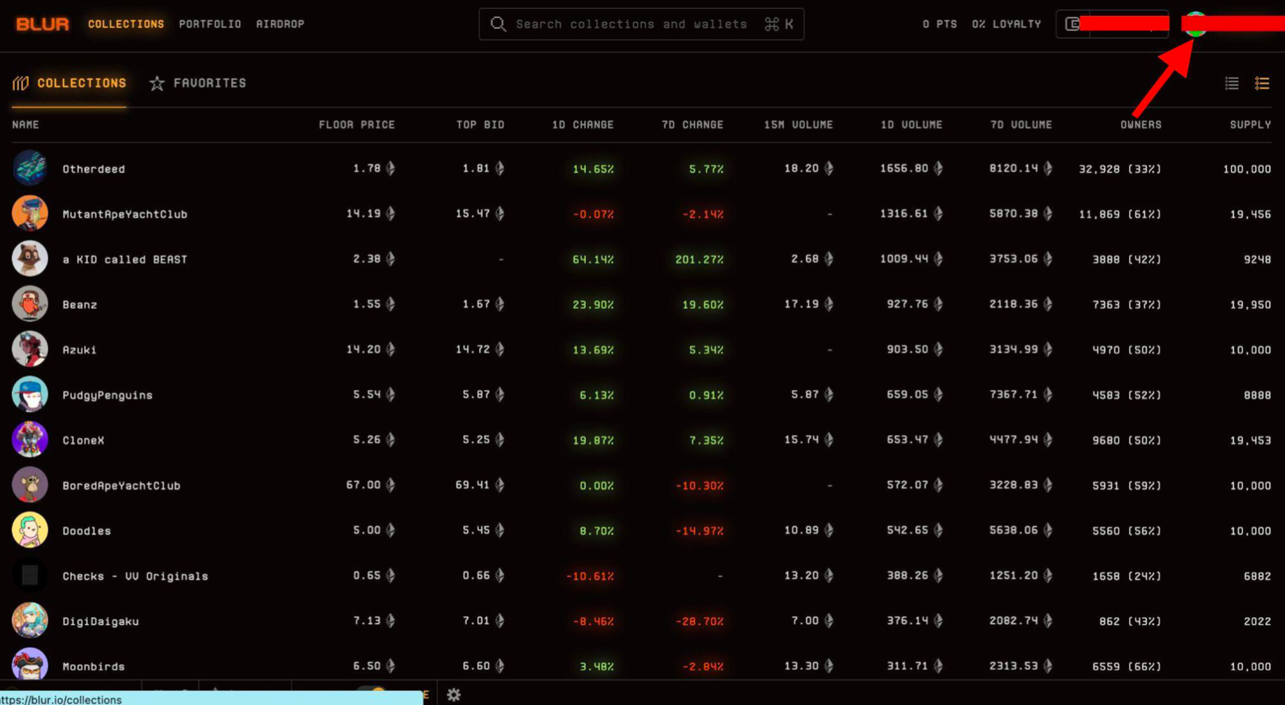Switch to the orange detailed list view
Image resolution: width=1285 pixels, height=705 pixels.
[1262, 83]
